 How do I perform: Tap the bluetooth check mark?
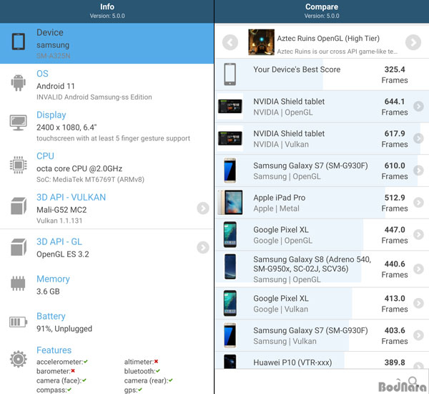click(158, 370)
